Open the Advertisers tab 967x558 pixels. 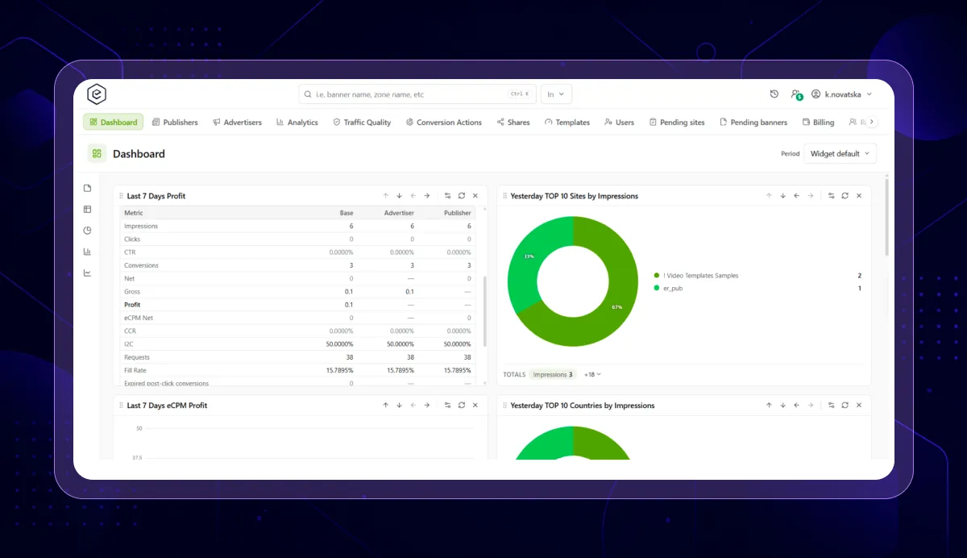tap(237, 123)
